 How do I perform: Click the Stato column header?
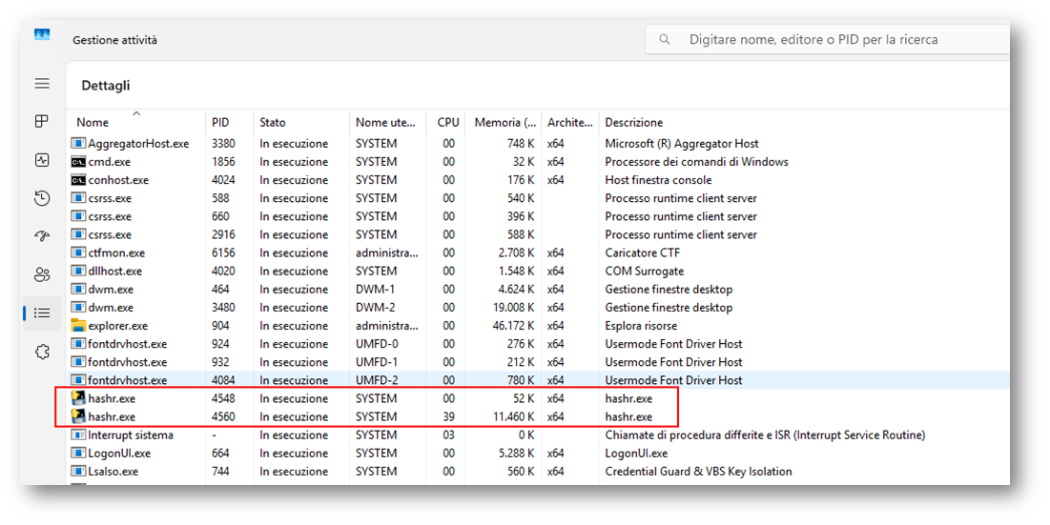pos(273,123)
